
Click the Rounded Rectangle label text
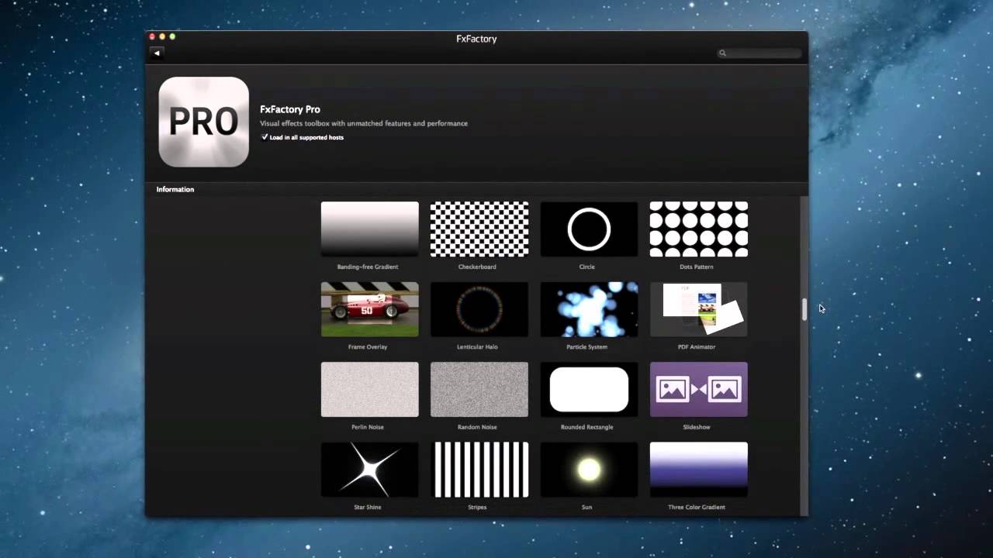pos(587,427)
